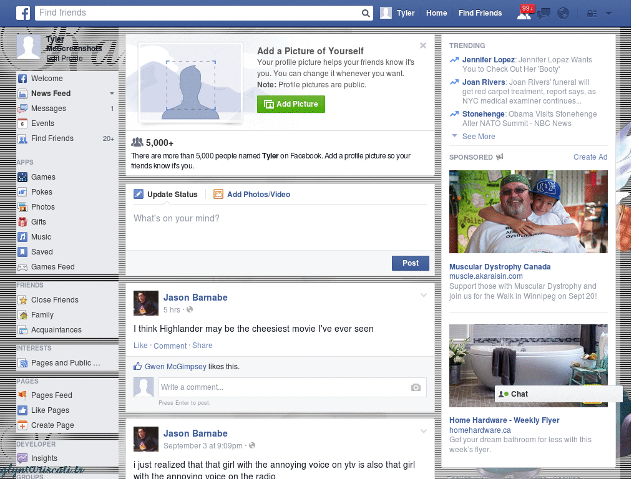Expand See More trending topics
This screenshot has width=639, height=479.
pos(479,137)
